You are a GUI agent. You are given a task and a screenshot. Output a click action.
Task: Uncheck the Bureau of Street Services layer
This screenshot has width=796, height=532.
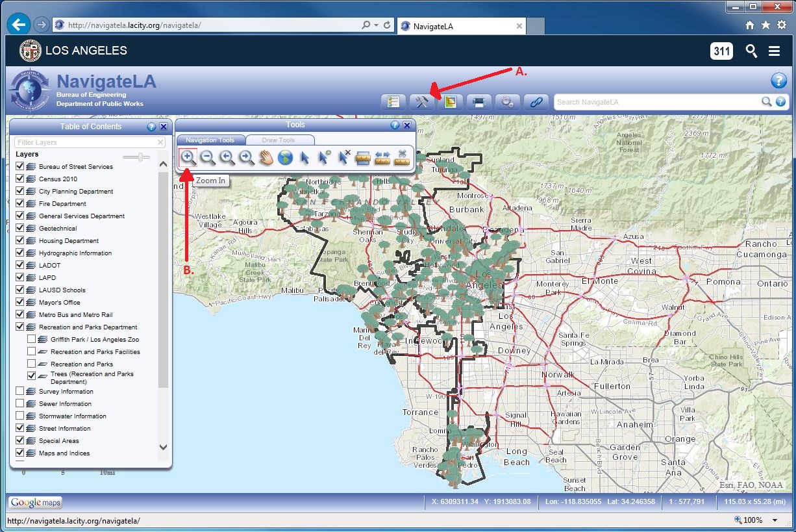point(19,166)
